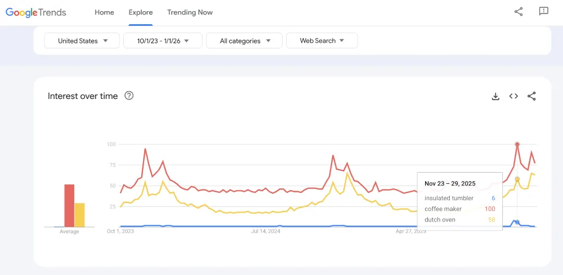Click the yellow dutch oven average bar
Screen dimensions: 563x275
tap(80, 215)
